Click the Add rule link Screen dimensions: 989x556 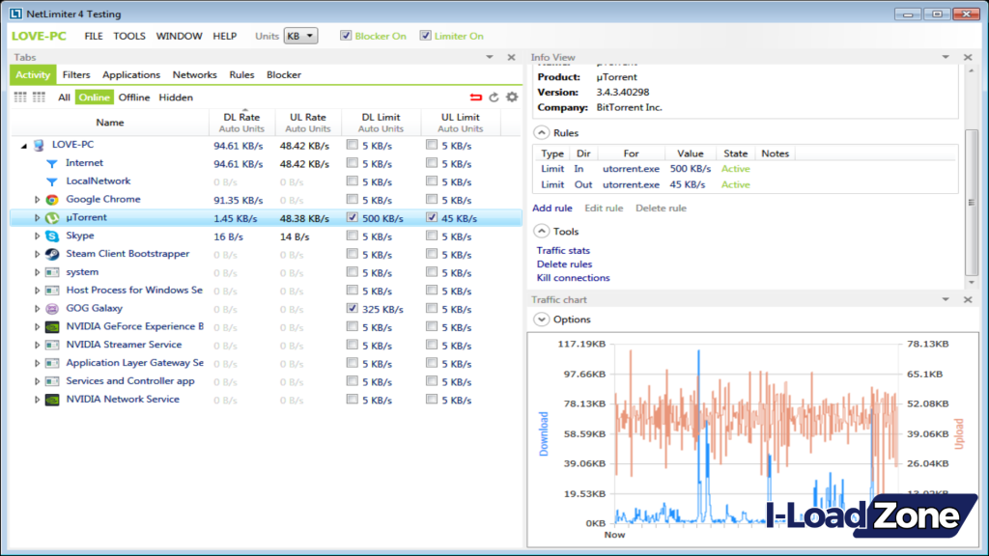pos(551,208)
